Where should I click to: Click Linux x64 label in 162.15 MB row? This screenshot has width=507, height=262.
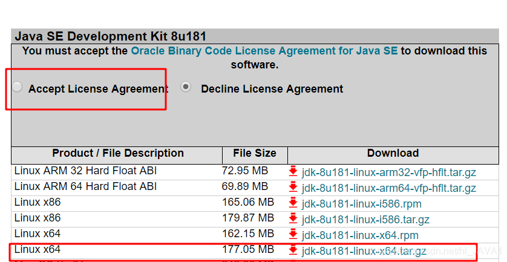(x=38, y=234)
